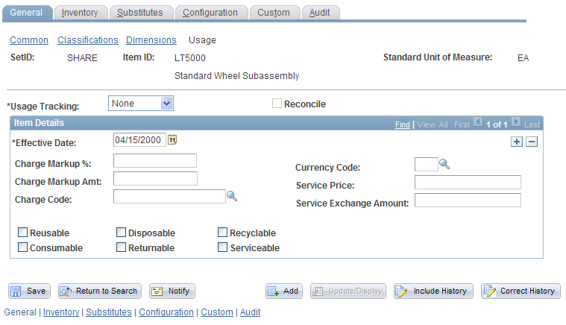Viewport: 566px width, 325px height.
Task: Focus the Charge Code field
Action: (169, 196)
